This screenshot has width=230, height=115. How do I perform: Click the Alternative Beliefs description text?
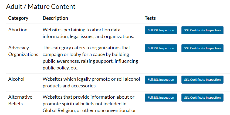click(89, 104)
